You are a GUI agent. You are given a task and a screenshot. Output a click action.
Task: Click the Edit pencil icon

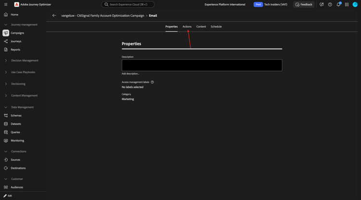5,196
